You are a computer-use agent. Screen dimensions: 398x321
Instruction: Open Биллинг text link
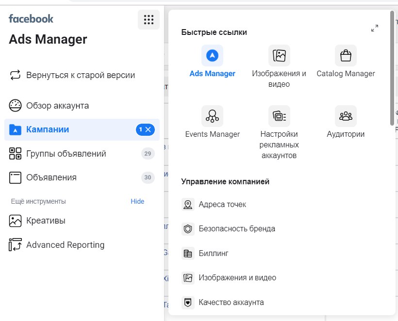click(214, 253)
